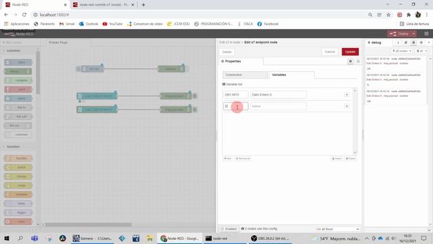Toggle first msg.payload debug node output button
The height and width of the screenshot is (244, 433).
[x=195, y=96]
